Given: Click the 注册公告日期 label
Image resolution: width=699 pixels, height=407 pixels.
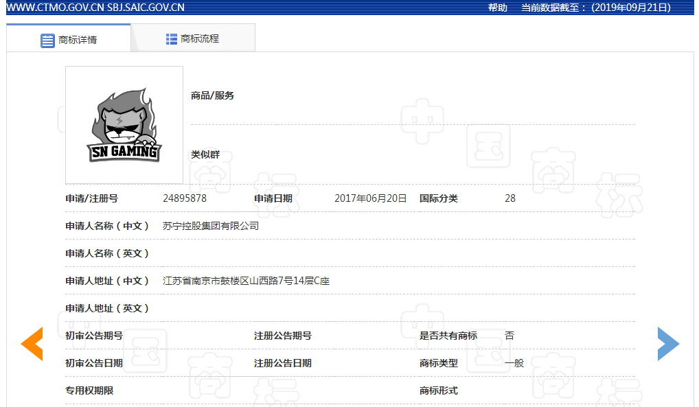Looking at the screenshot, I should pos(283,363).
